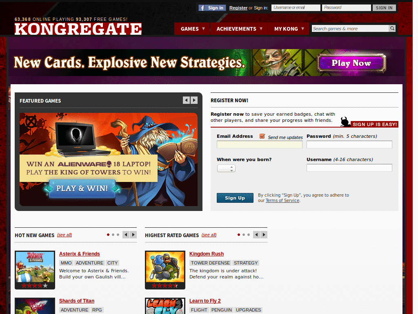
Task: Click the registration Username field
Action: [x=349, y=168]
